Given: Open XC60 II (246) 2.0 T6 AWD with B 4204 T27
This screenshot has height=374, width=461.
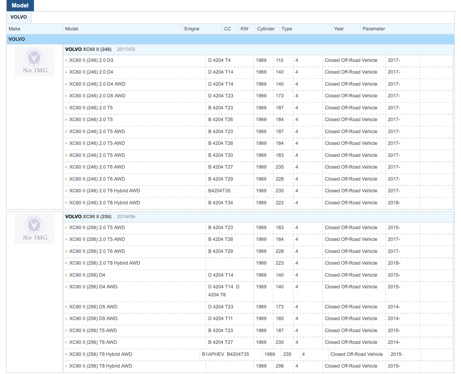Looking at the screenshot, I should tap(258, 167).
